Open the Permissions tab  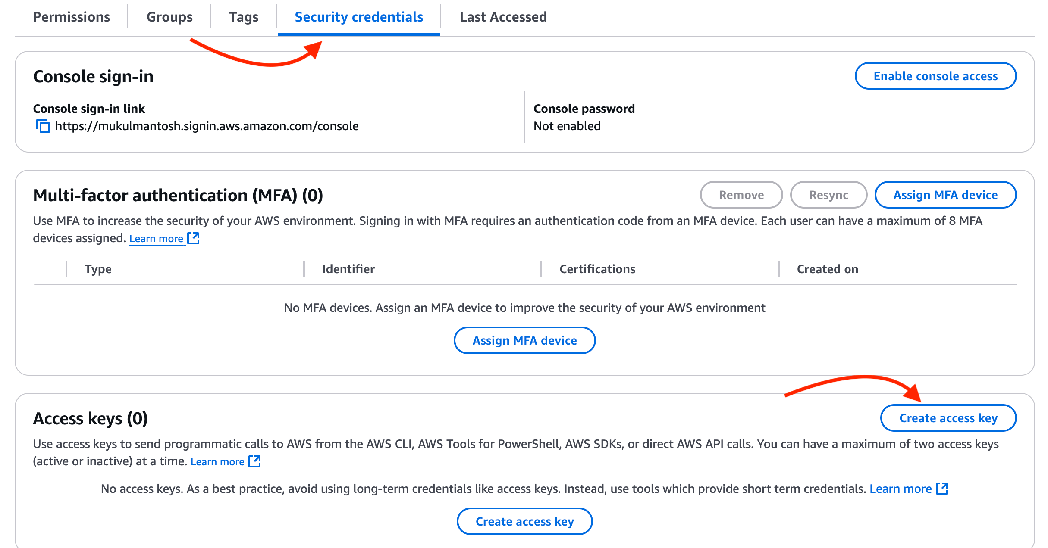tap(72, 17)
